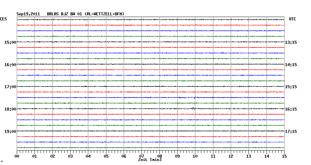Select the 18:00 left time label
Image resolution: width=311 pixels, height=165 pixels.
click(10, 109)
